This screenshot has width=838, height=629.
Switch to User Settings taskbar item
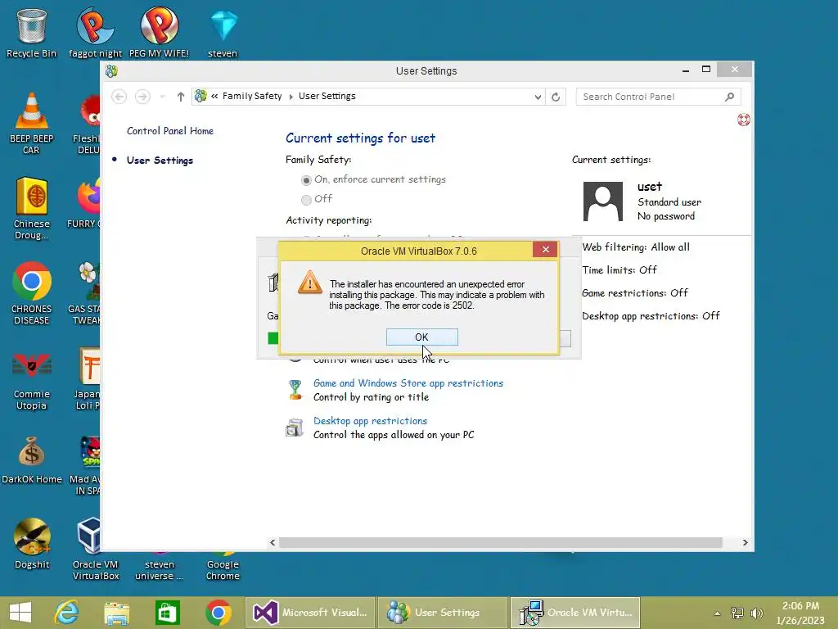click(443, 613)
